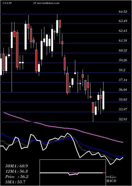Click the 57.14 price level label
Image resolution: width=132 pixels, height=186 pixels.
(x=123, y=80)
